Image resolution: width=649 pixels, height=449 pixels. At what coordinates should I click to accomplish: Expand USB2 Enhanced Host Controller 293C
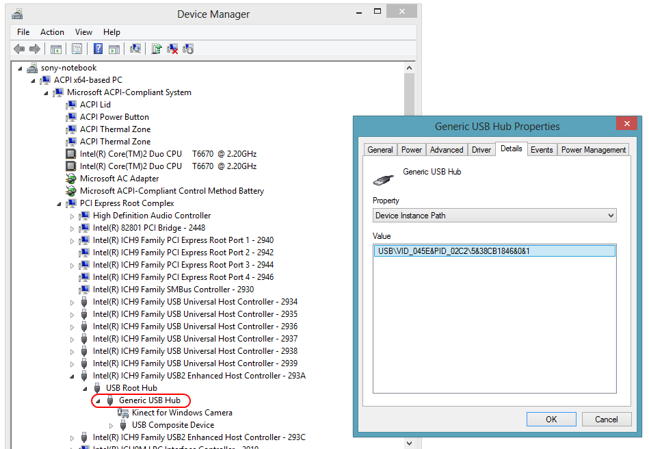click(72, 438)
